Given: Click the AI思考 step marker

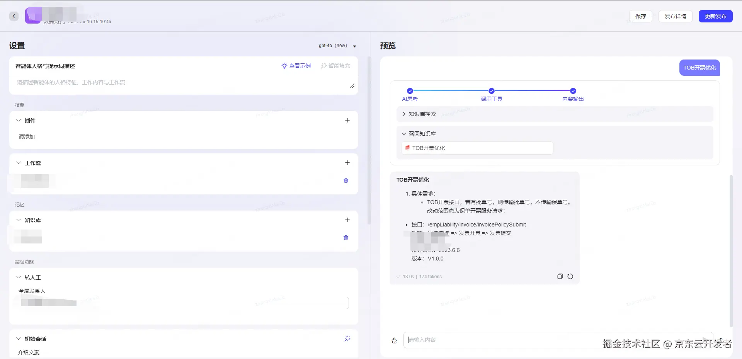Looking at the screenshot, I should (410, 91).
